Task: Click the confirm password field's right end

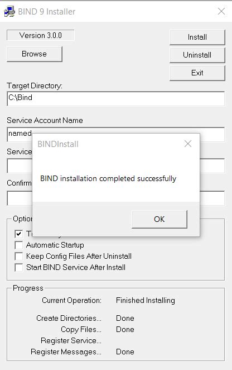Action: 212,198
